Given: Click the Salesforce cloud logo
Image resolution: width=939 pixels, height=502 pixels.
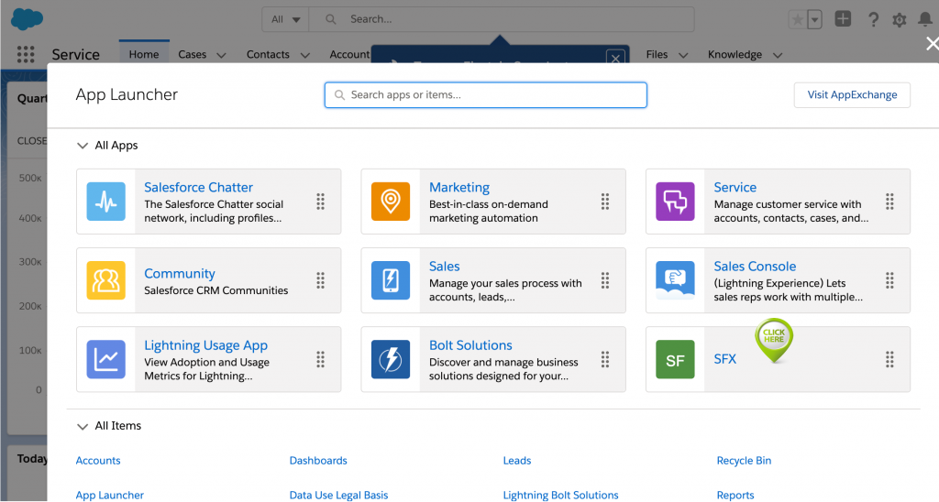Looking at the screenshot, I should pyautogui.click(x=27, y=19).
